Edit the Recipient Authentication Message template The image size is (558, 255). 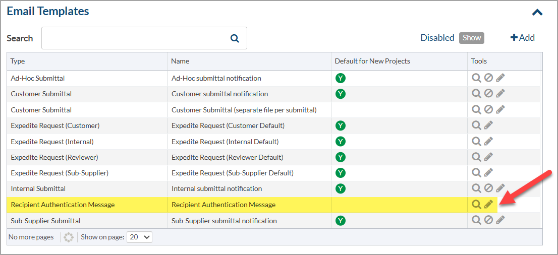[x=488, y=205]
